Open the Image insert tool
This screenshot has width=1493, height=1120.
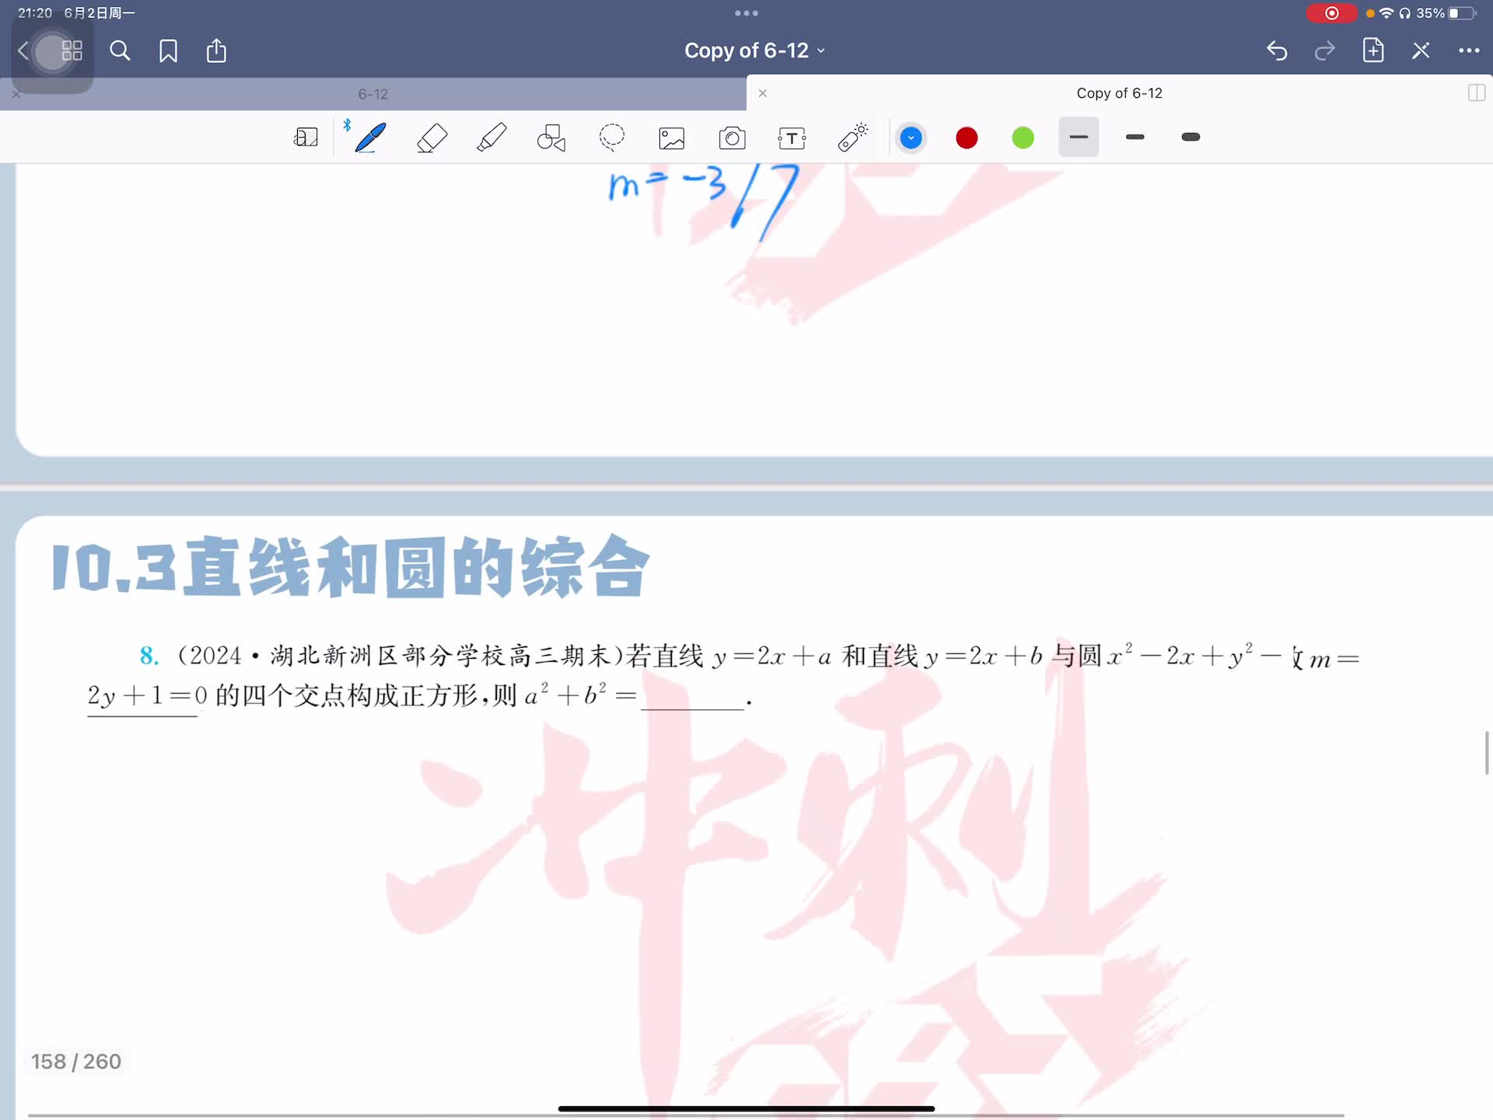tap(672, 138)
